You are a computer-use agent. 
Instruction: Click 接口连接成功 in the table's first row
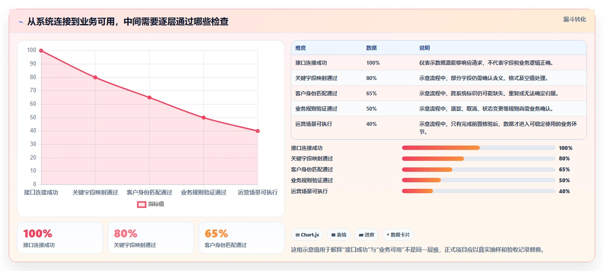coord(311,63)
